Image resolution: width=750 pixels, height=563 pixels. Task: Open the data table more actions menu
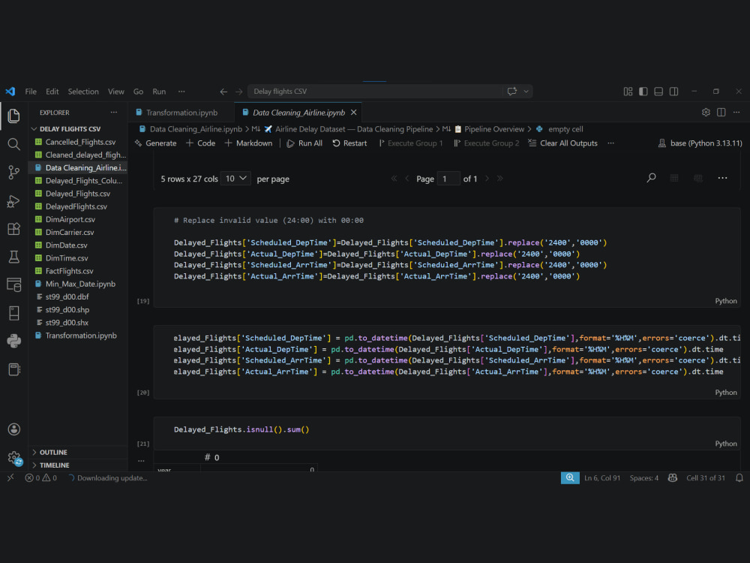click(x=722, y=178)
